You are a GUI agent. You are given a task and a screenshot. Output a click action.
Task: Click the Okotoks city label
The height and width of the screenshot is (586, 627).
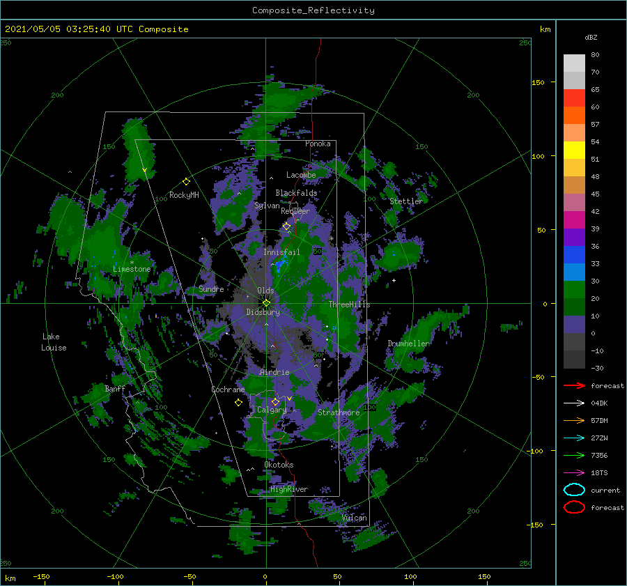coord(279,465)
